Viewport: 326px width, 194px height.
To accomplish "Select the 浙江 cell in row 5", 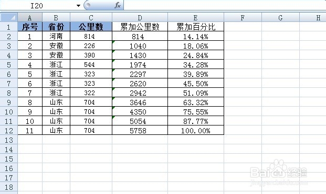I will coord(56,65).
